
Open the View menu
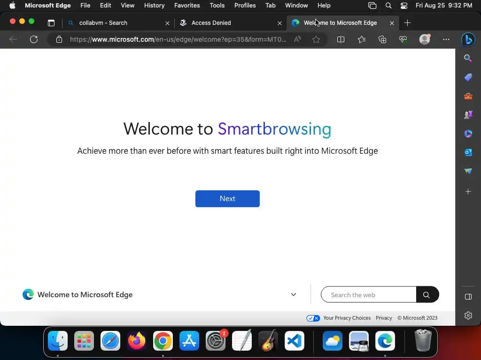click(x=127, y=6)
